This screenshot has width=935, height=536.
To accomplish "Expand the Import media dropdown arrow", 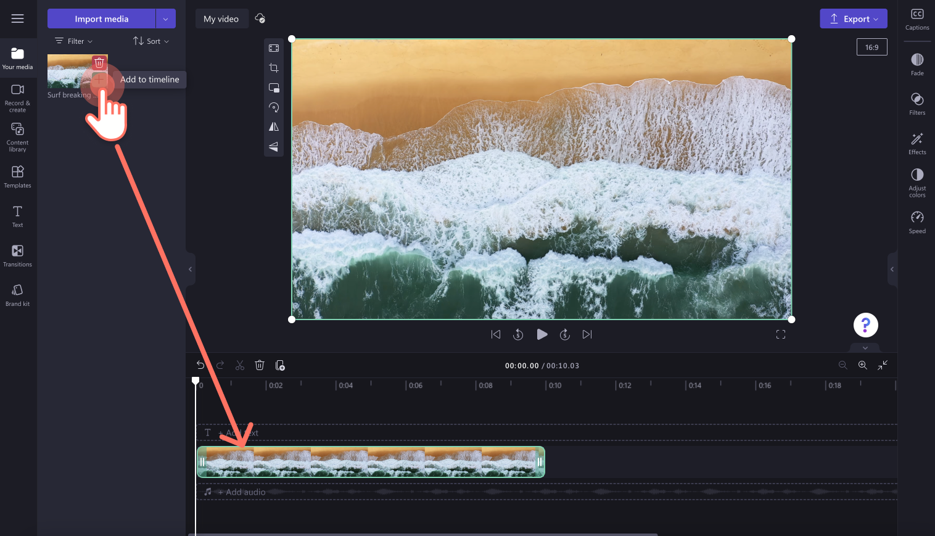I will point(166,19).
